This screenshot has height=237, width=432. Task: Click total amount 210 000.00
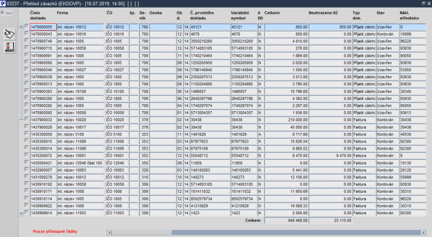(x=286, y=120)
